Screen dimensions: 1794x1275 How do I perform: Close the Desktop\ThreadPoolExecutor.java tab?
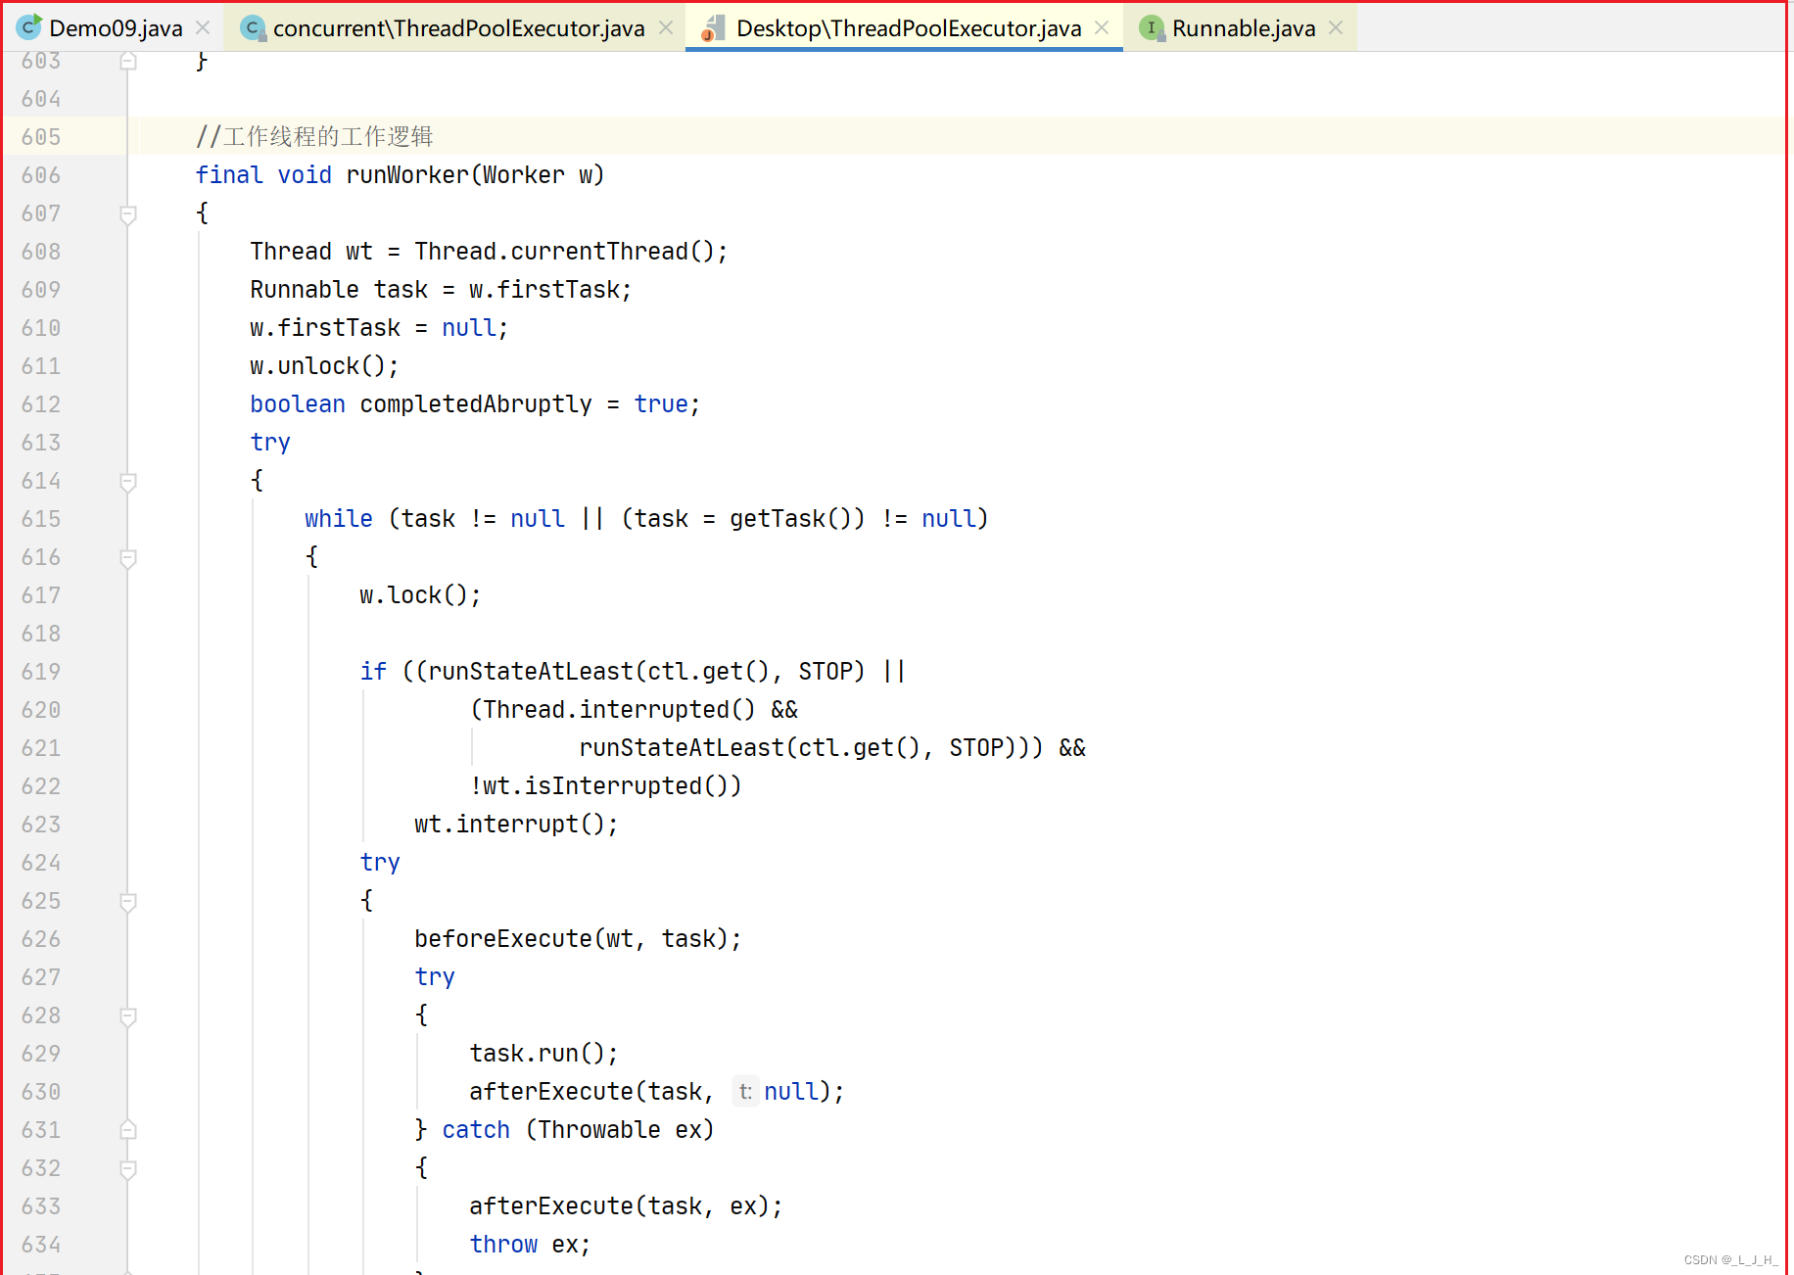click(1102, 28)
